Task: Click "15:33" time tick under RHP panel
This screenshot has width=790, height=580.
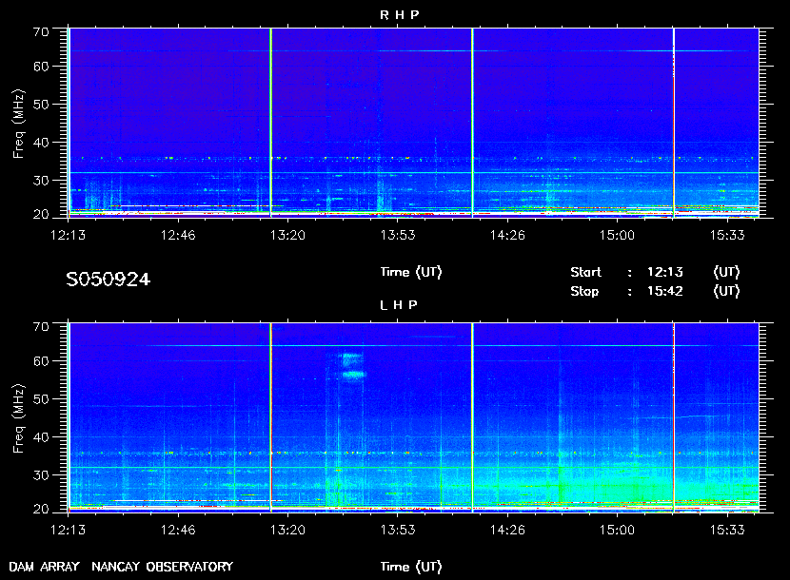Action: (727, 235)
